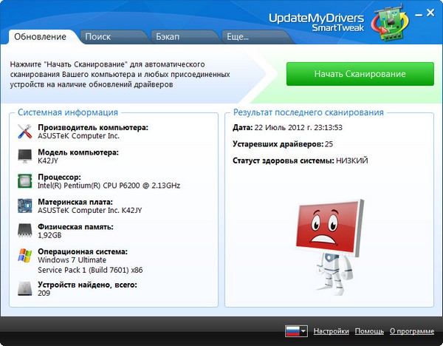Open the Настройки link
The height and width of the screenshot is (346, 443).
pos(331,331)
